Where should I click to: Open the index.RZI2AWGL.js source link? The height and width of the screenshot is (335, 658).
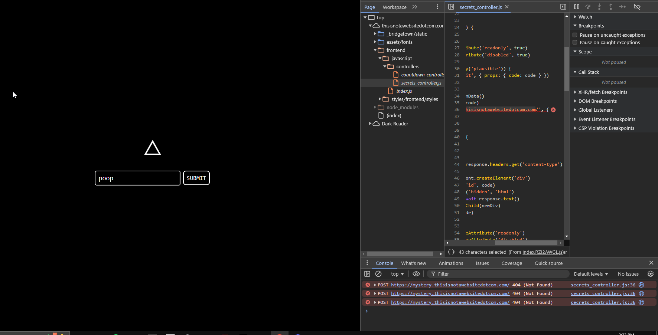click(x=543, y=252)
